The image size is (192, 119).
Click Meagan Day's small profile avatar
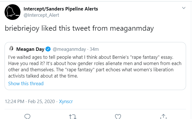tap(12, 49)
